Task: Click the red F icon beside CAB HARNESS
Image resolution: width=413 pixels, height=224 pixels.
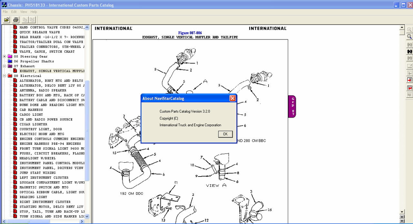Action: [x=15, y=110]
